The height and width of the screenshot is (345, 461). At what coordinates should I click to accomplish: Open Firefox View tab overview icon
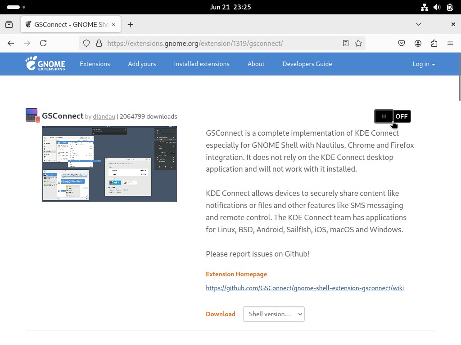point(9,24)
